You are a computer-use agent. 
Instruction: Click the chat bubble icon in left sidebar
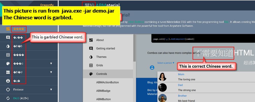click(x=8, y=38)
